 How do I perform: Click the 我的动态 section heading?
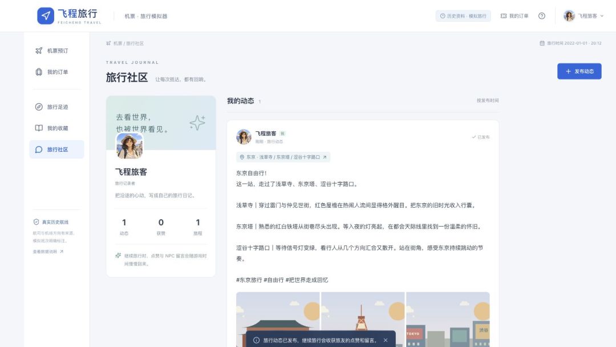241,100
